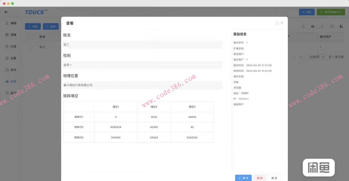This screenshot has width=349, height=181.
Task: Click the TDUCK logo
Action: tap(36, 12)
